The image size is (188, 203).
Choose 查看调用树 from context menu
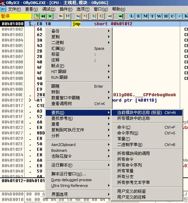(x=79, y=104)
